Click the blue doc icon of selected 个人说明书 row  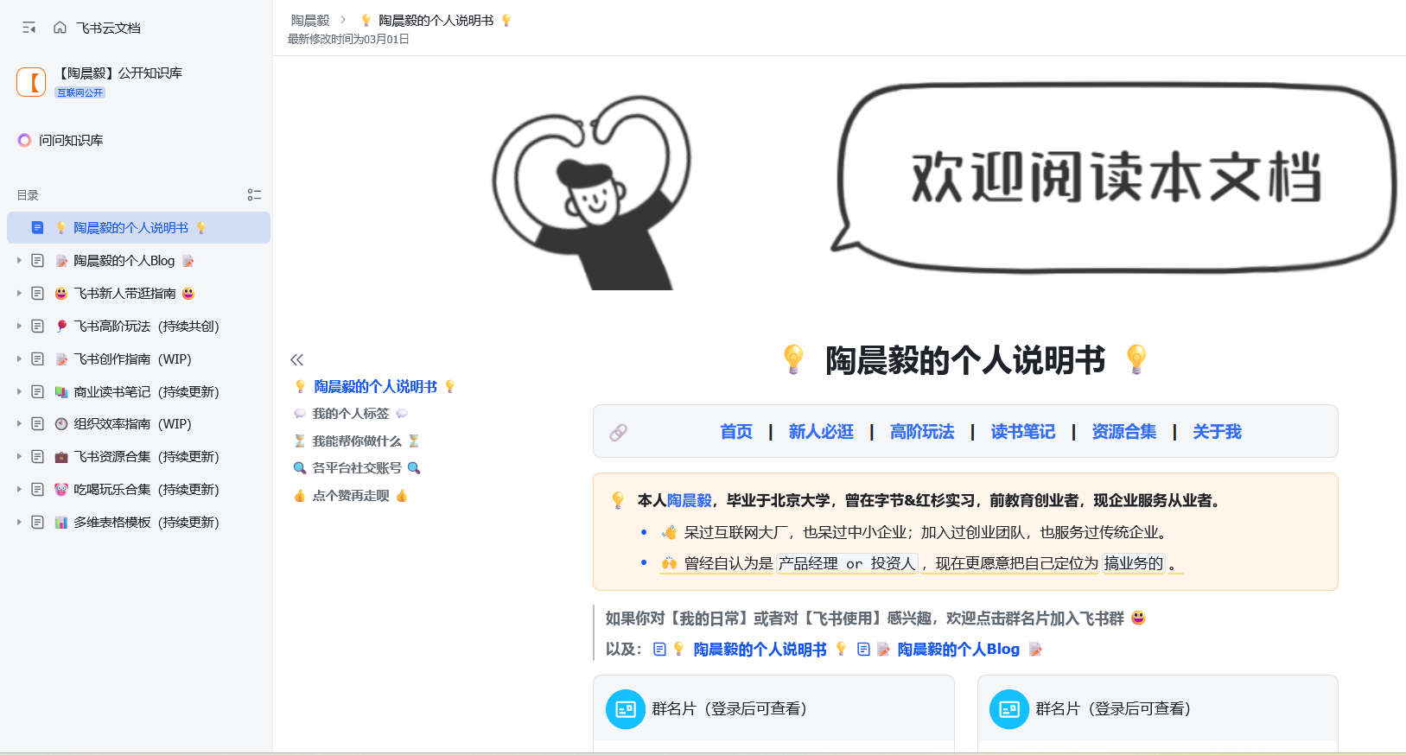pyautogui.click(x=37, y=228)
